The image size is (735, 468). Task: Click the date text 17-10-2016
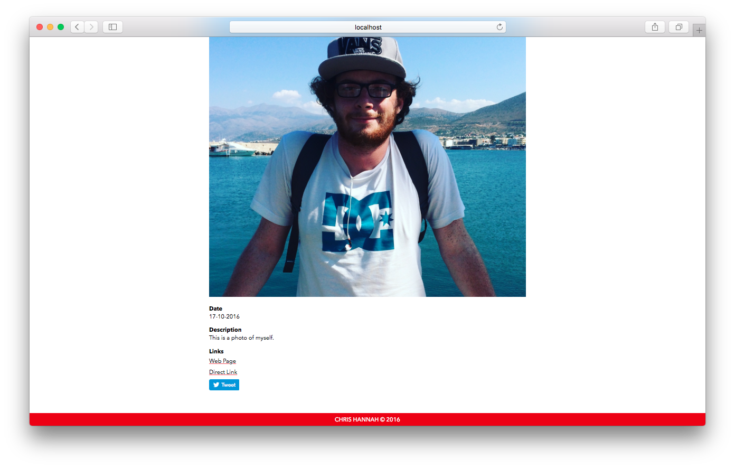(x=224, y=317)
